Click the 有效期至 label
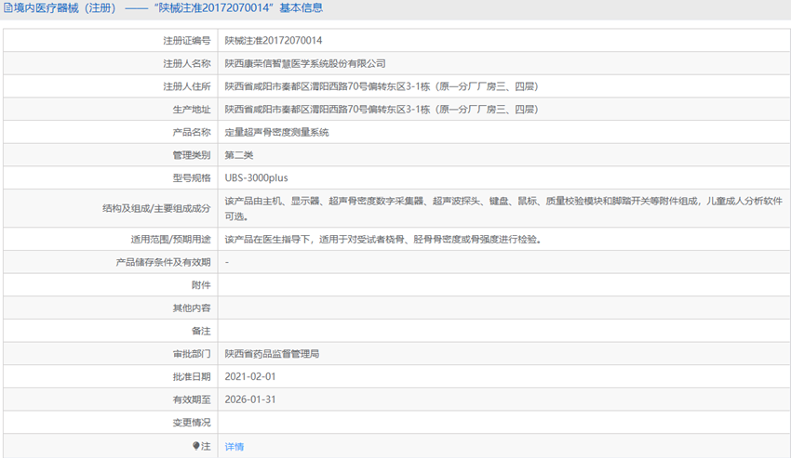 [191, 399]
